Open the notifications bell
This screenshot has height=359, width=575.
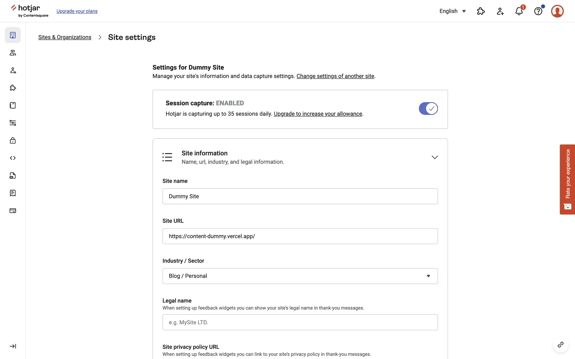pyautogui.click(x=519, y=11)
